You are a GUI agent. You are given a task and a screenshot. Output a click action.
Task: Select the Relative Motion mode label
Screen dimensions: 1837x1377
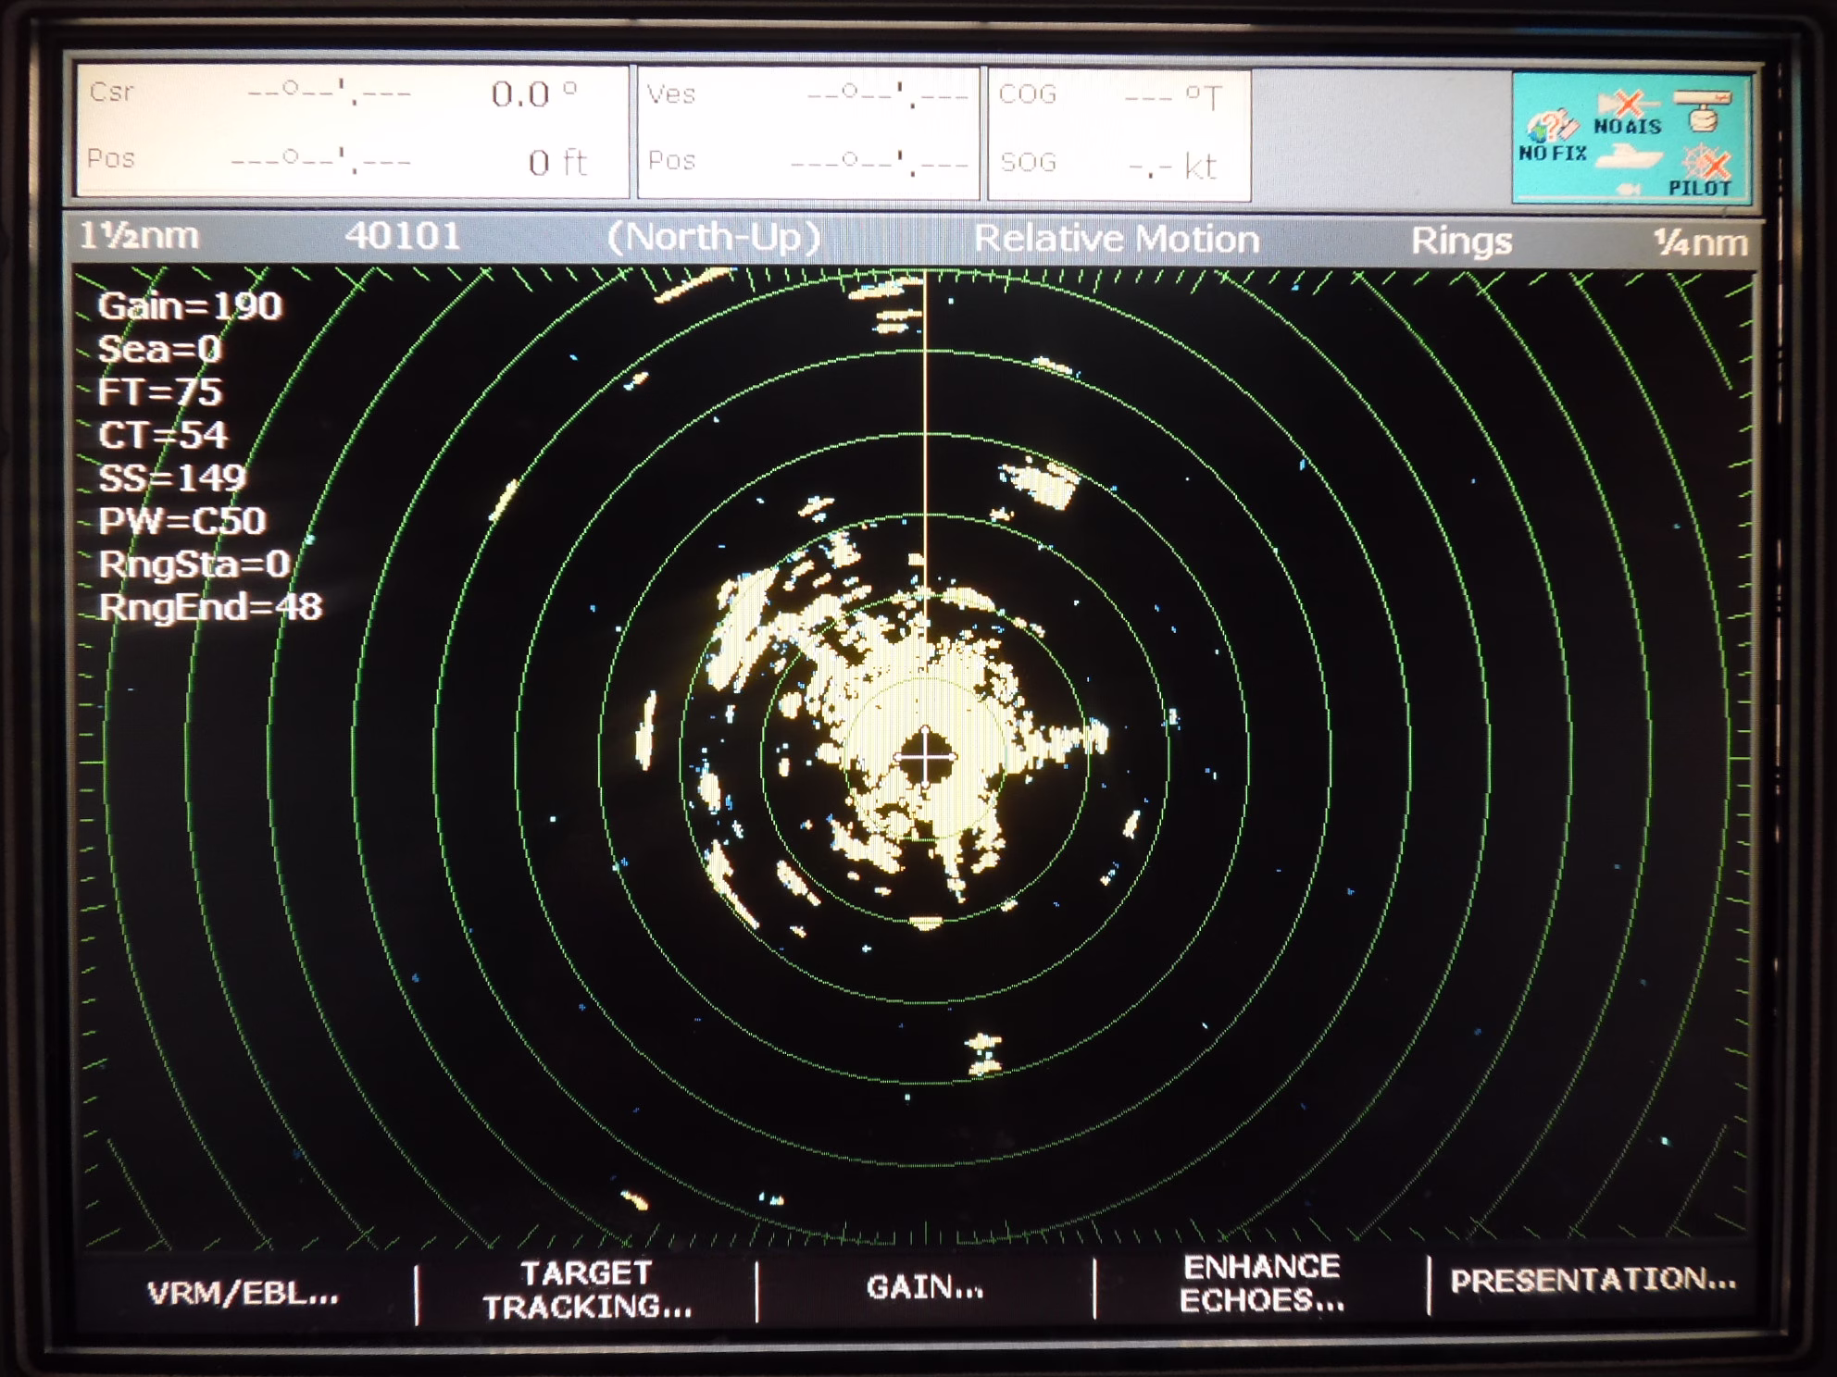pos(1116,240)
